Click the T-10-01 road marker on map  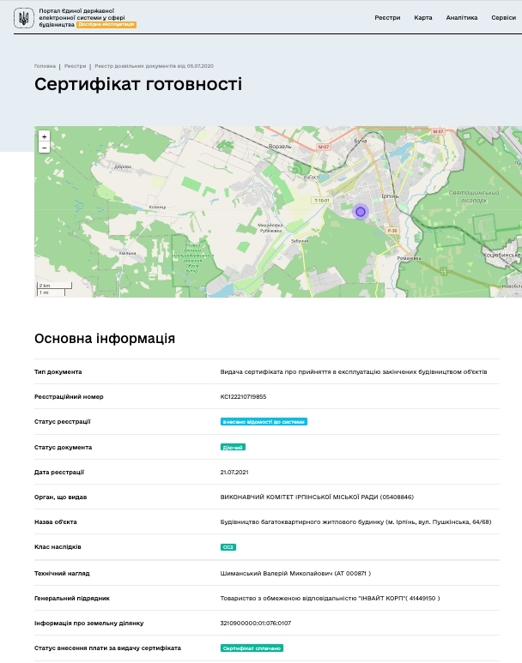(x=322, y=200)
